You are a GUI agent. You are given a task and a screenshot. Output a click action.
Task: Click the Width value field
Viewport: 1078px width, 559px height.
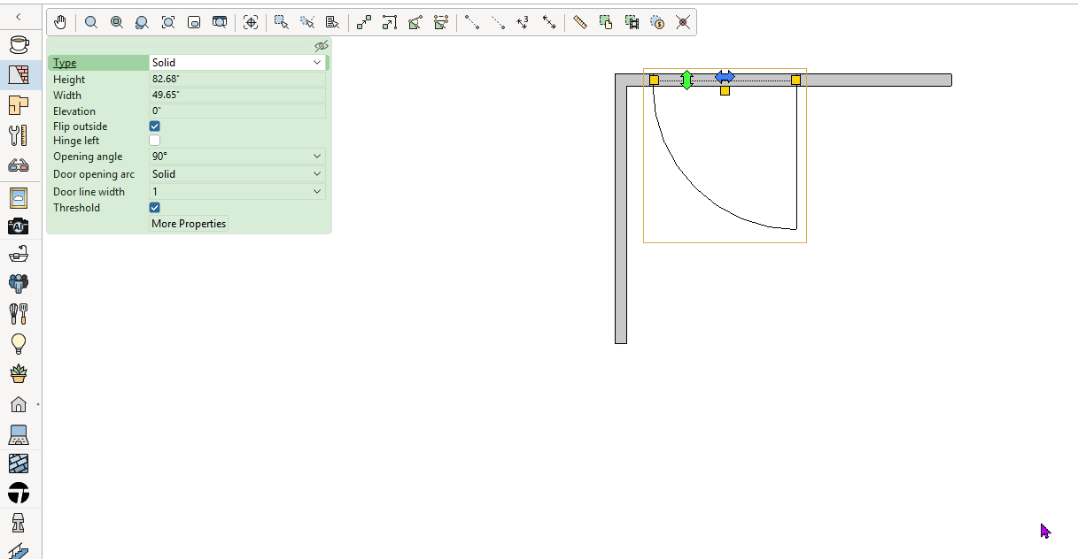pos(237,96)
